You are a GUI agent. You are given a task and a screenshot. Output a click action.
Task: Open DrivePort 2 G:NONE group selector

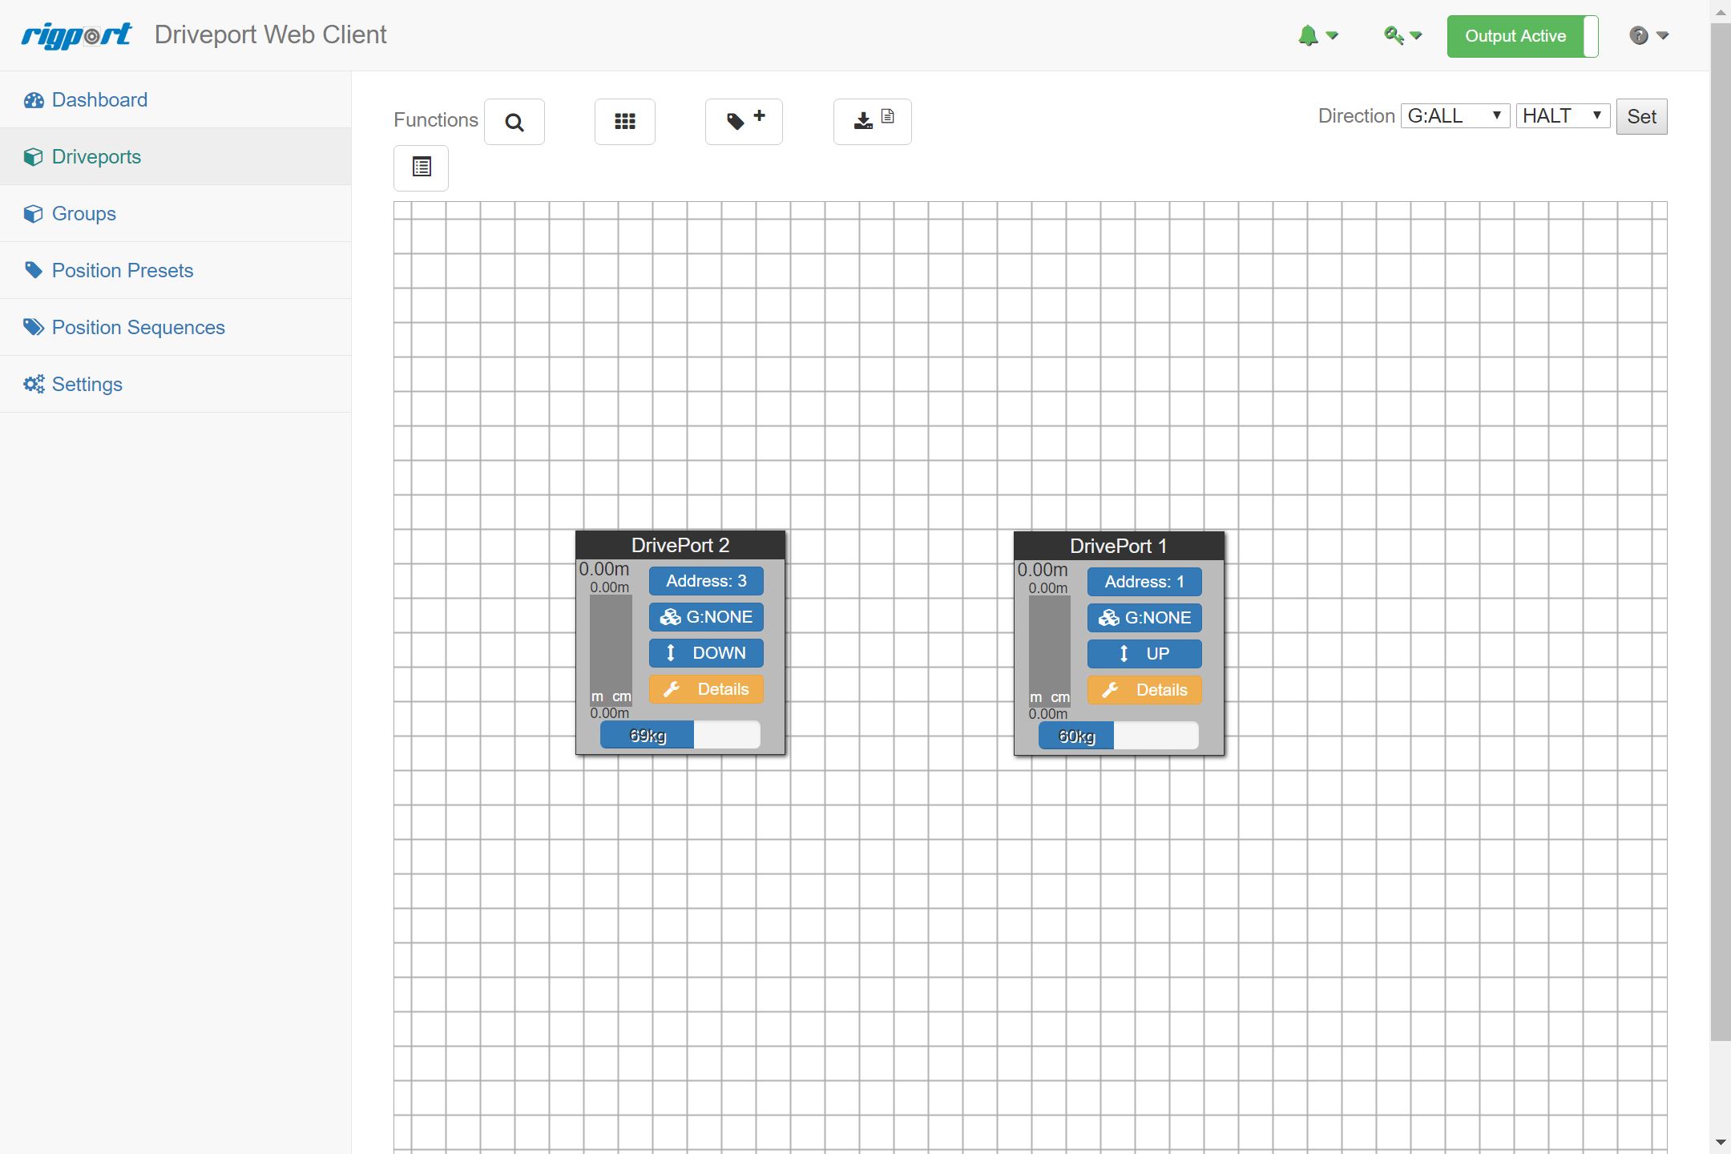(x=706, y=617)
